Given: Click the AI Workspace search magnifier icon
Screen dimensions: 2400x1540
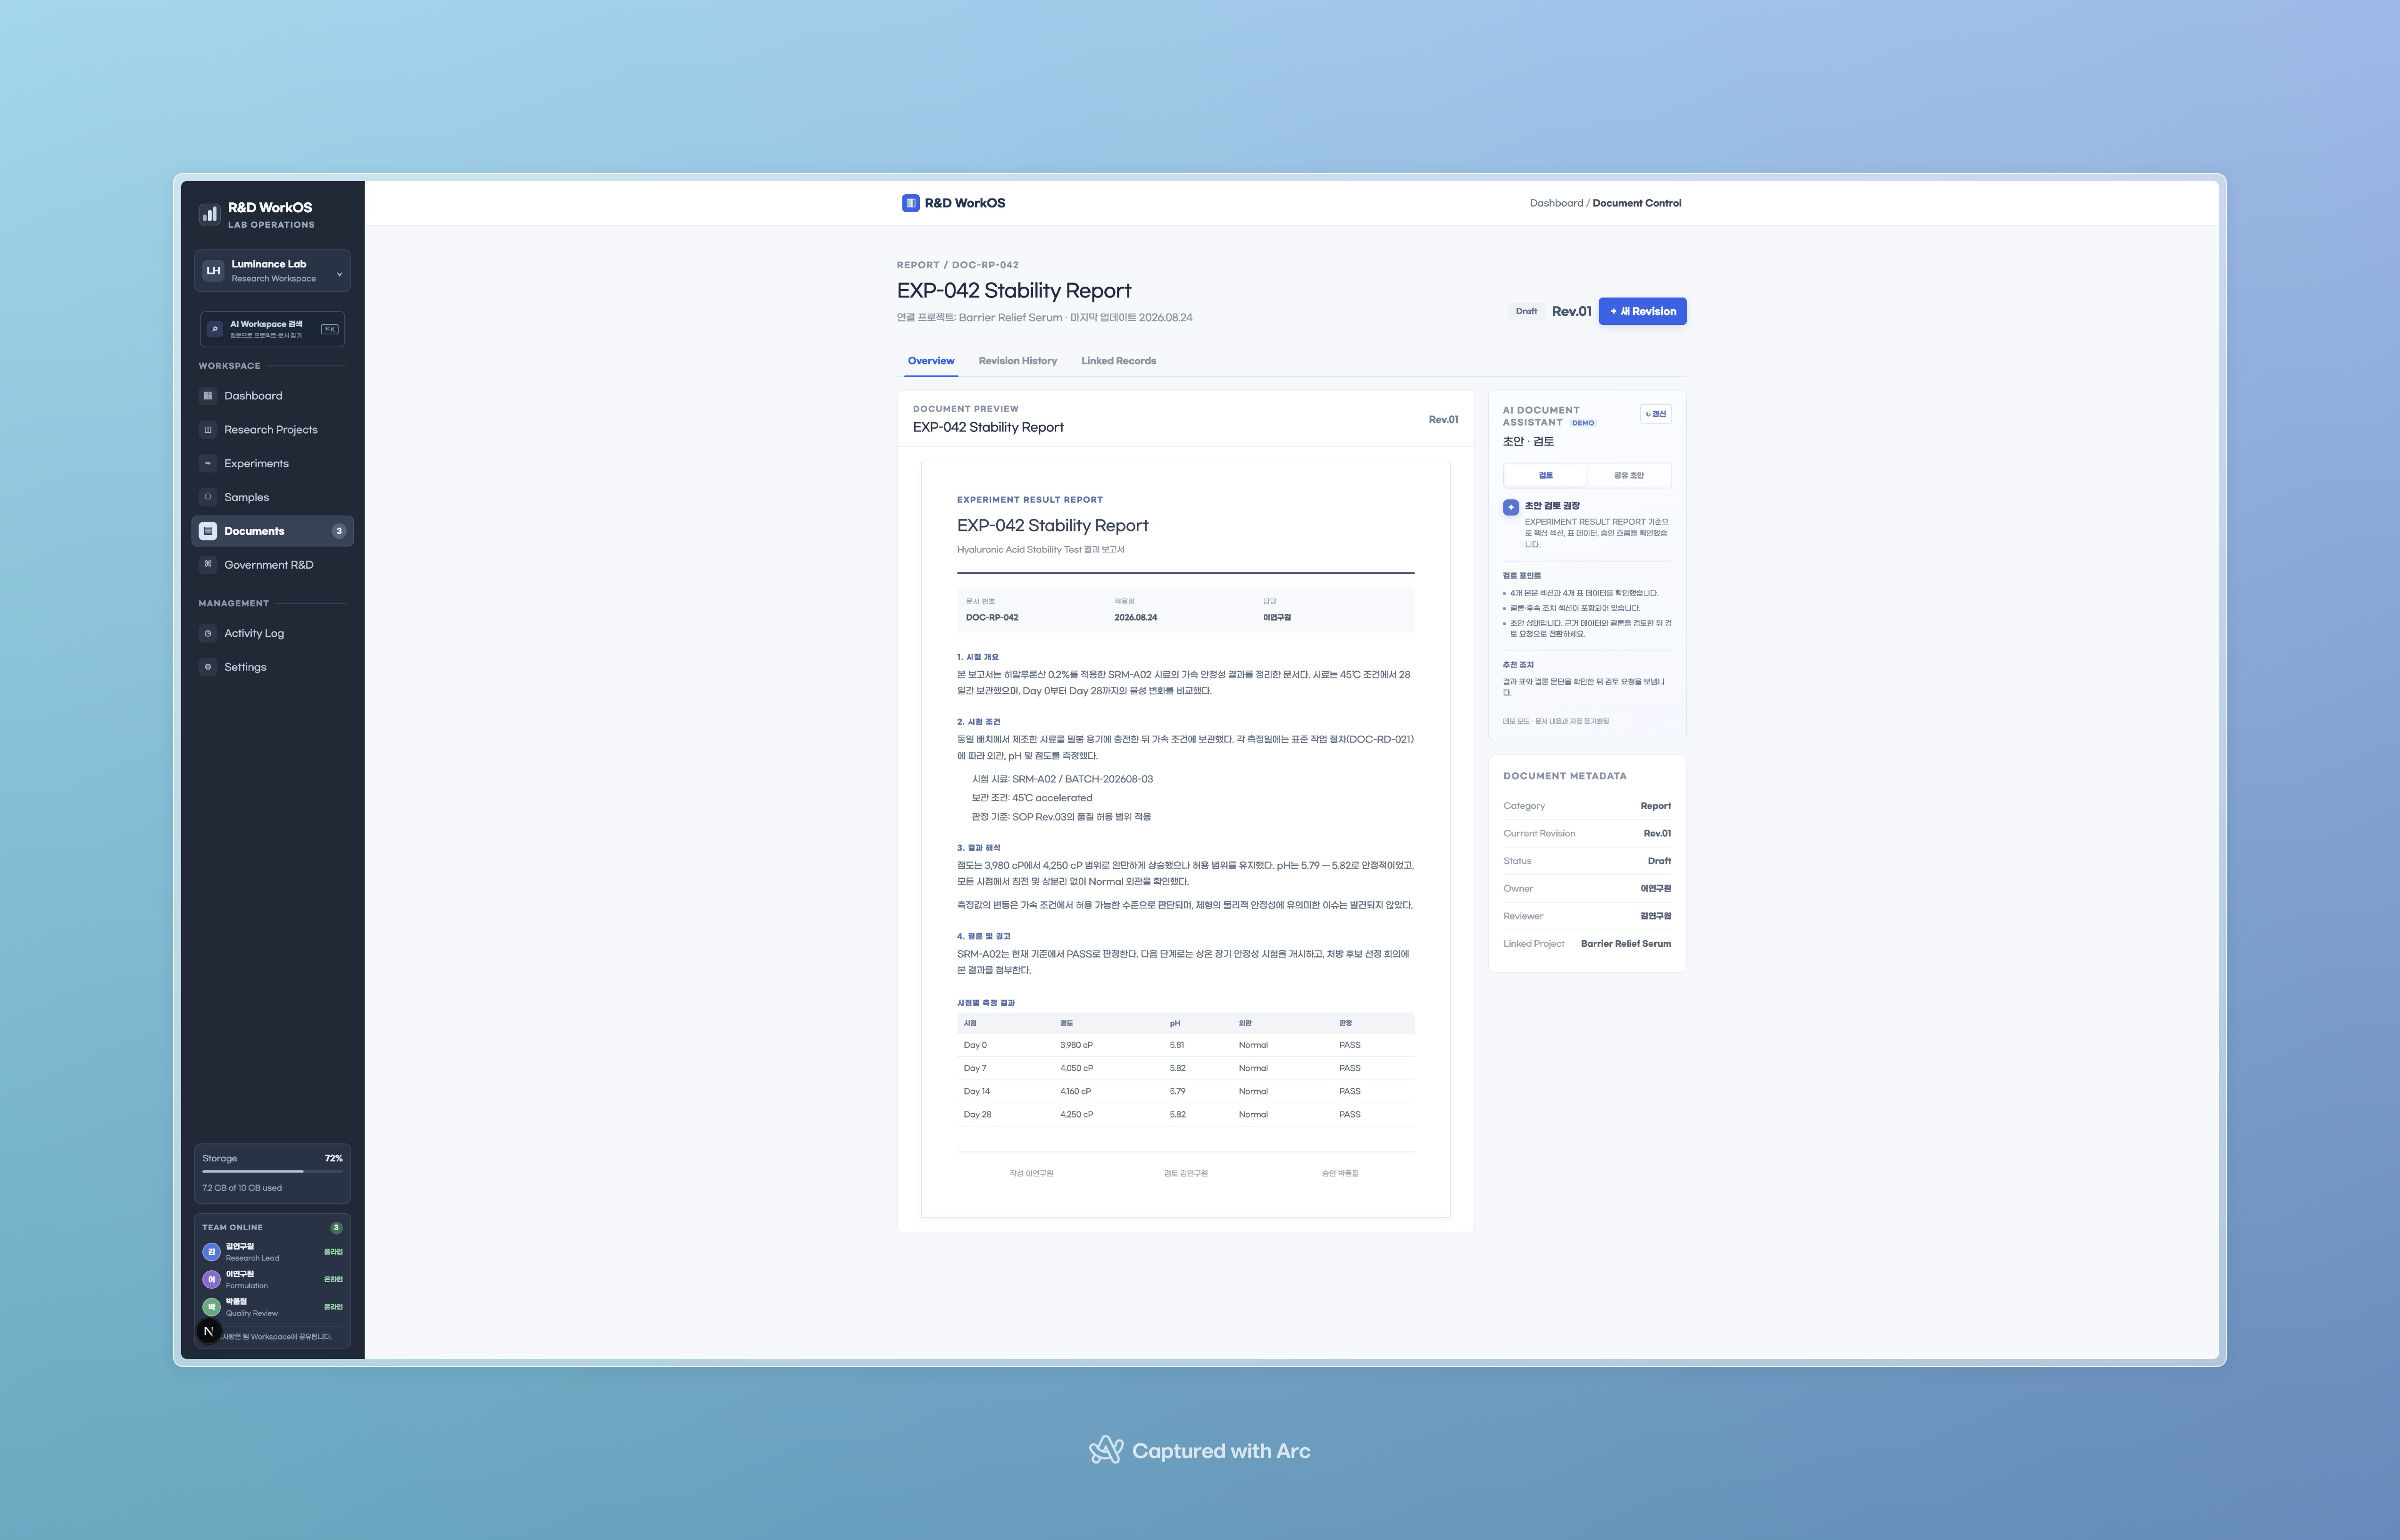Looking at the screenshot, I should (214, 329).
